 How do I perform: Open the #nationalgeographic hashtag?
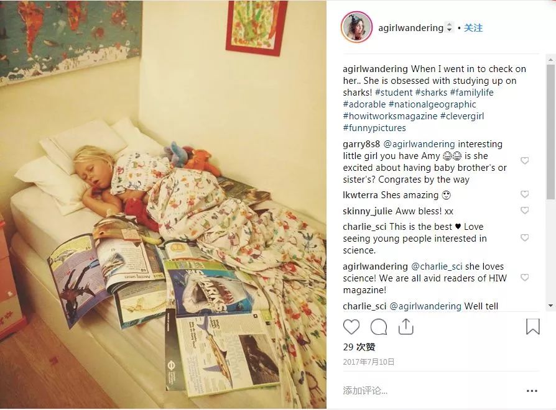432,104
